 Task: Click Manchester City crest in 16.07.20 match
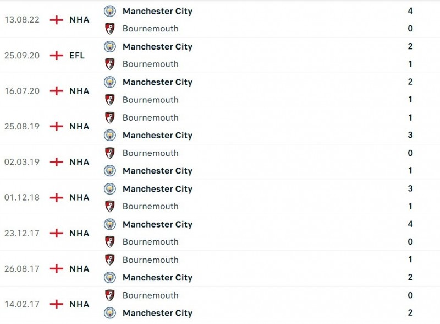(x=110, y=82)
